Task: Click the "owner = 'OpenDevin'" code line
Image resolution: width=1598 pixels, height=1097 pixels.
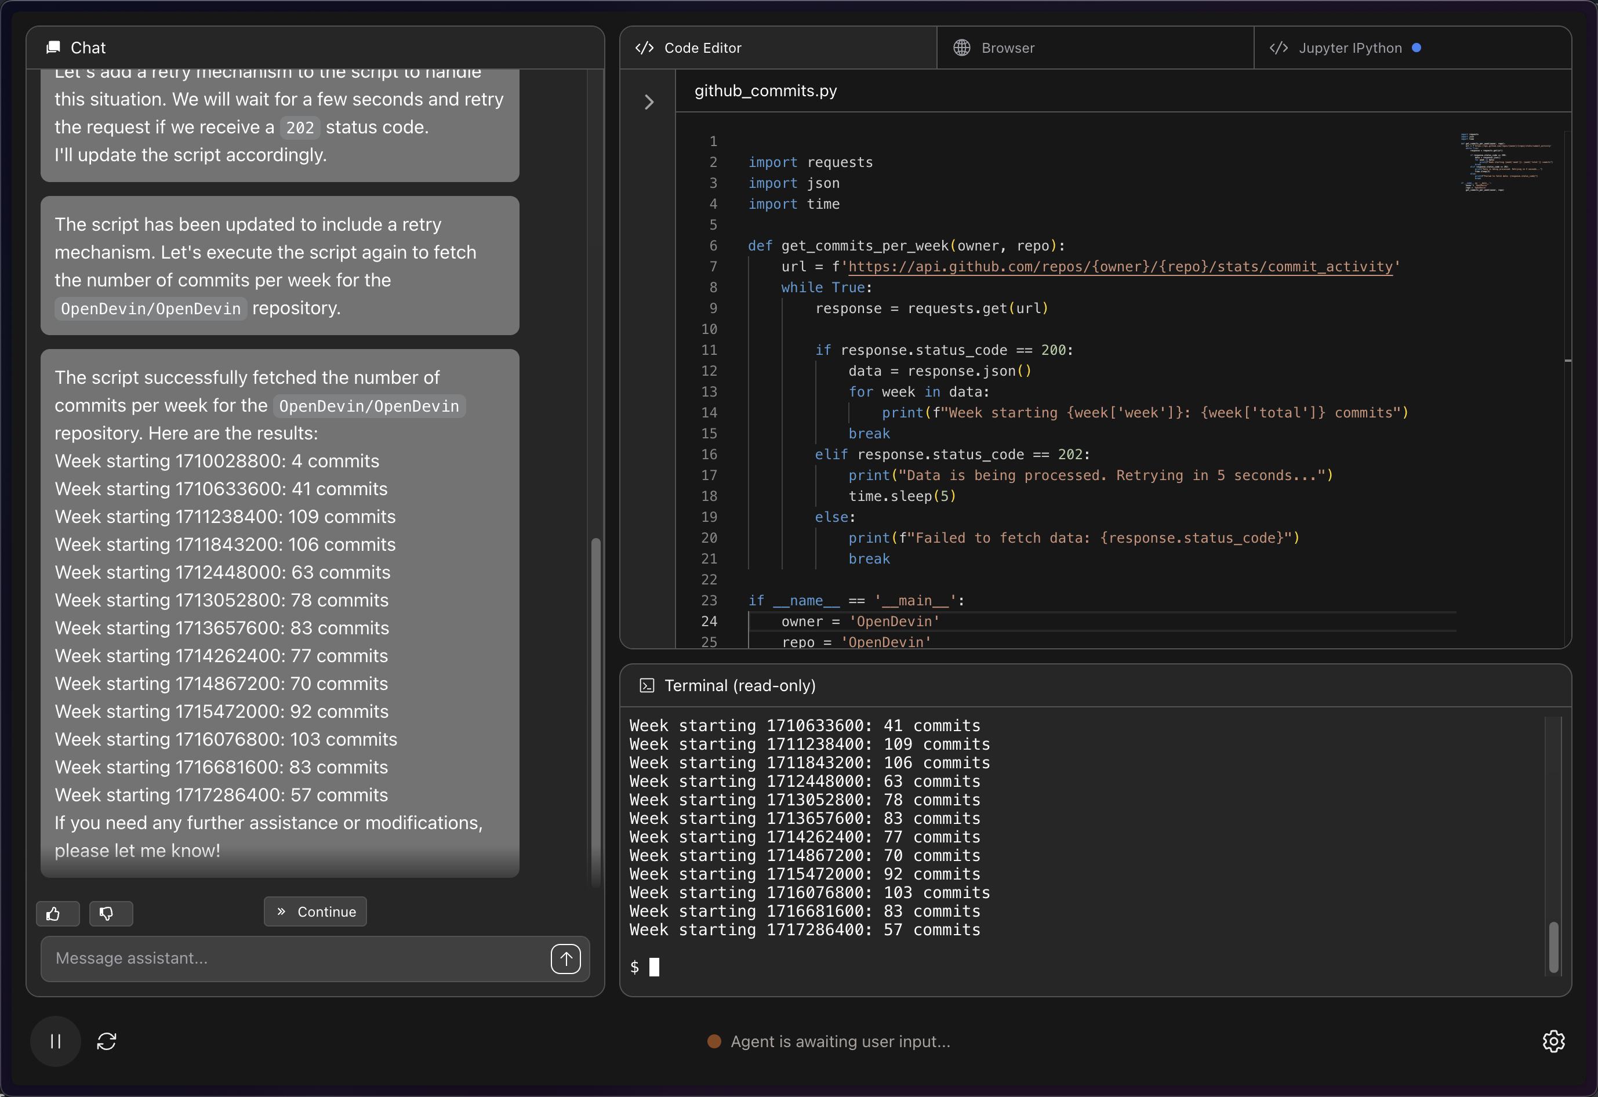Action: tap(860, 622)
